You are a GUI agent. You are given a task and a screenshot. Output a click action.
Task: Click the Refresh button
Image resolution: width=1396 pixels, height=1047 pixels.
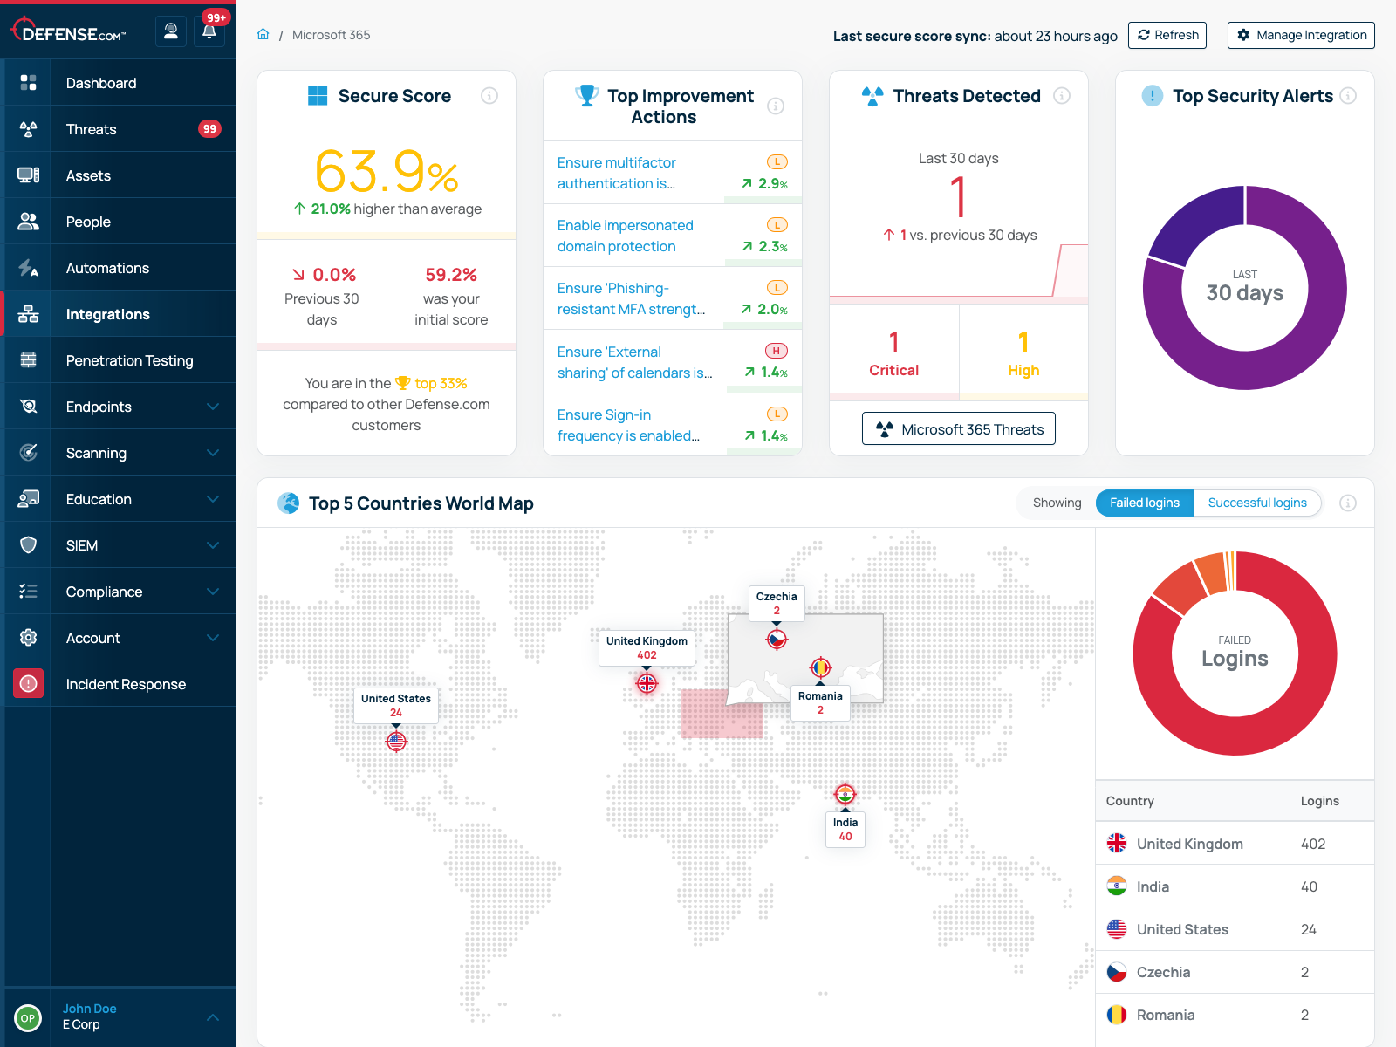tap(1167, 35)
